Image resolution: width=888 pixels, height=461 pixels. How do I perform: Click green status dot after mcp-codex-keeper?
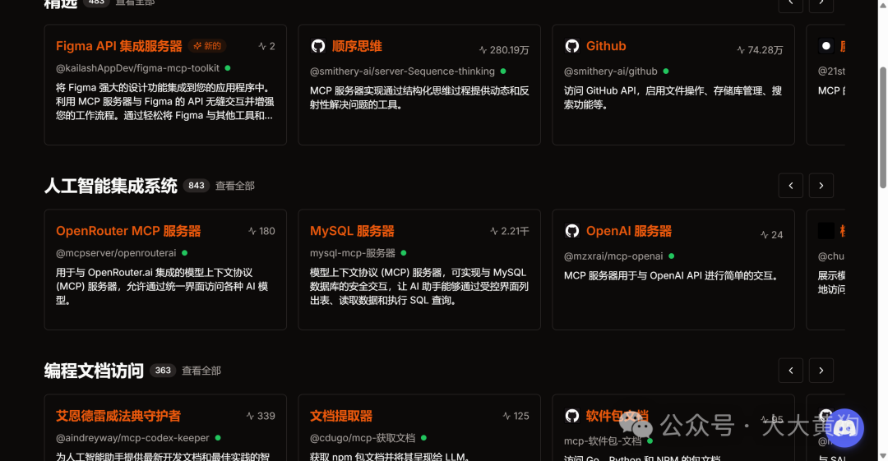point(217,438)
